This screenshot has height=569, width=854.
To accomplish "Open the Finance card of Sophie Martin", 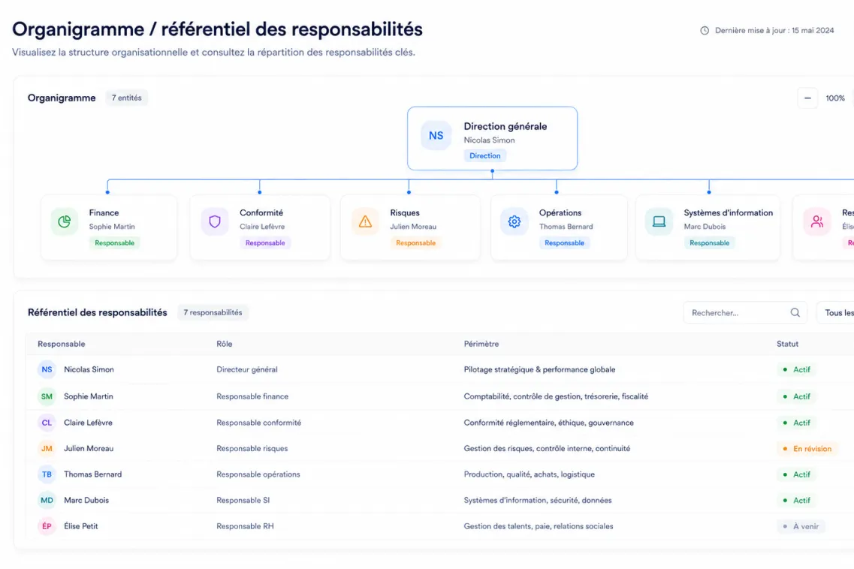I will [x=109, y=227].
